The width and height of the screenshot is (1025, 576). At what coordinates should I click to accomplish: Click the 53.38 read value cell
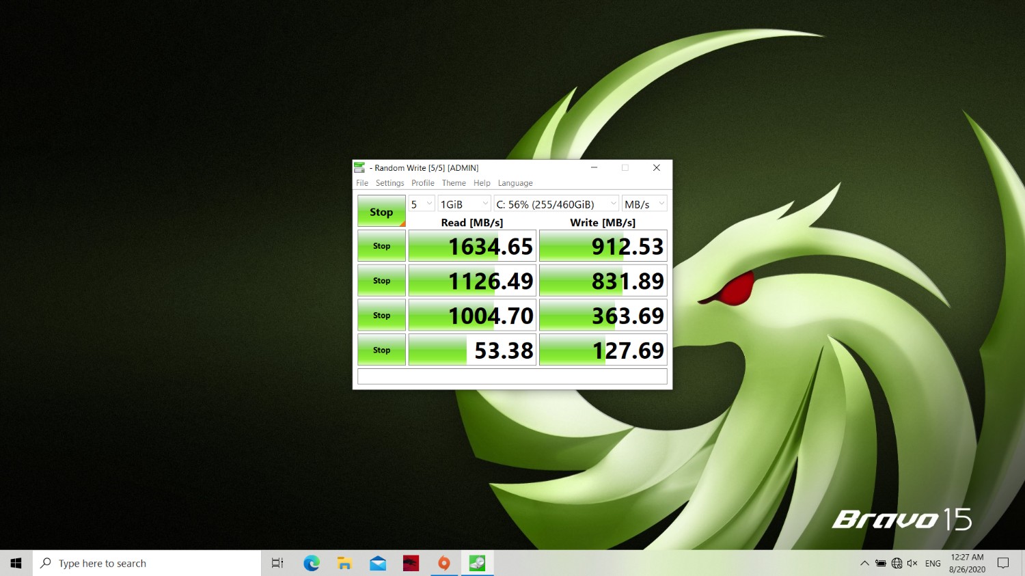(x=472, y=350)
